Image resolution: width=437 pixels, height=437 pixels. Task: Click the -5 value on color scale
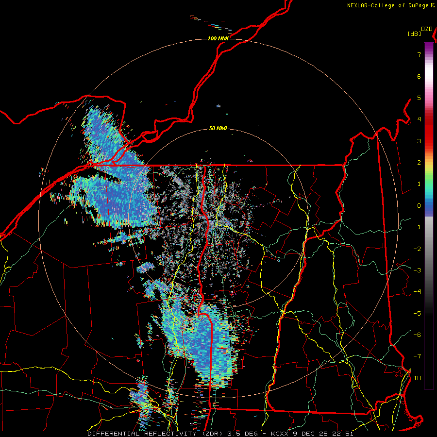[x=417, y=314]
